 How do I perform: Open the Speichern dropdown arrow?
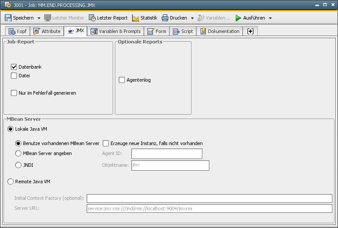click(x=39, y=18)
